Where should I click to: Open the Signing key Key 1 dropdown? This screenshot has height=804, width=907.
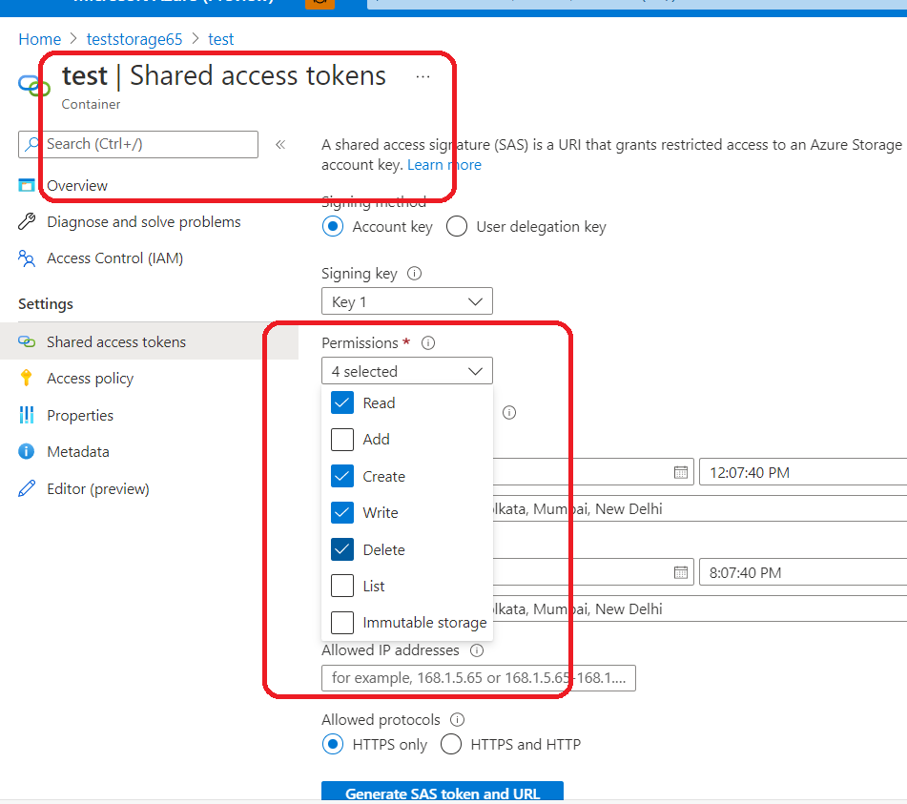(x=407, y=301)
